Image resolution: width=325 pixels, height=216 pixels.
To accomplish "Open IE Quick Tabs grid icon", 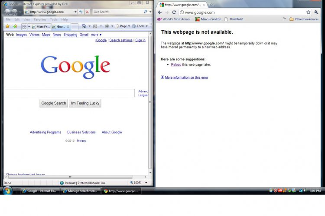I will point(24,27).
